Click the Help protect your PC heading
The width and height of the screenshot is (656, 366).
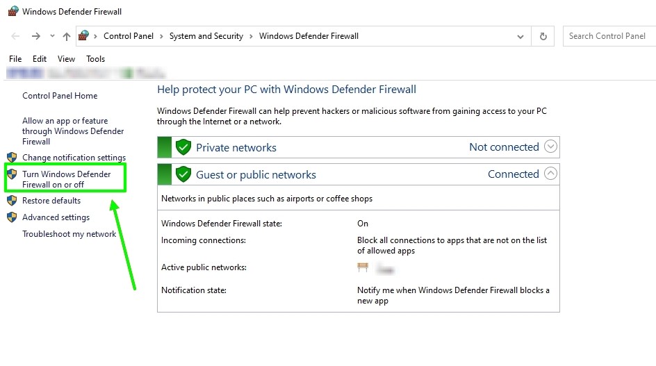(286, 90)
